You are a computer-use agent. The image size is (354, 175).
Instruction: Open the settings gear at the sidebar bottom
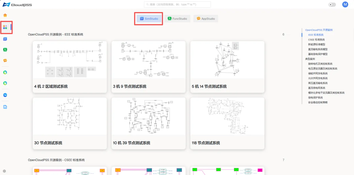[4, 171]
